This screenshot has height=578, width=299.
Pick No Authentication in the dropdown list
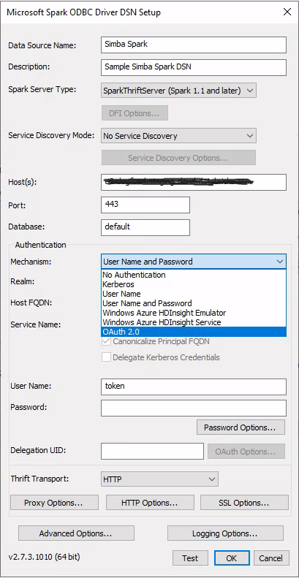(193, 275)
